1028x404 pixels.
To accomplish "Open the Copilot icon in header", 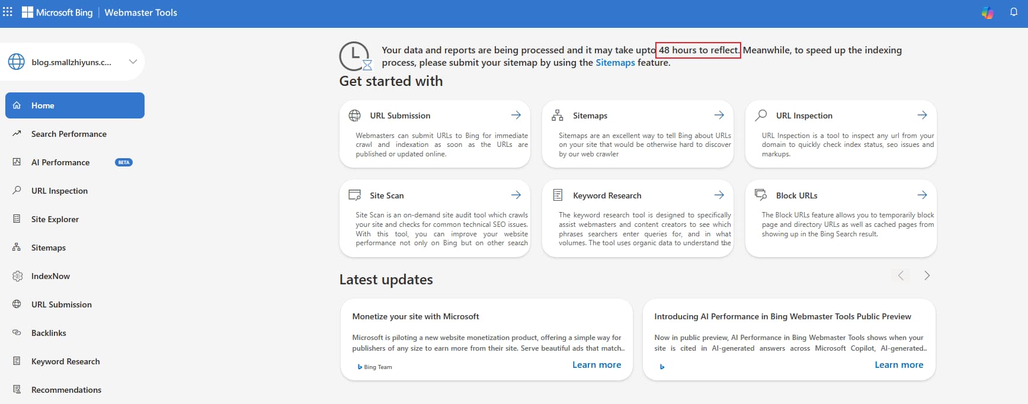I will (987, 12).
